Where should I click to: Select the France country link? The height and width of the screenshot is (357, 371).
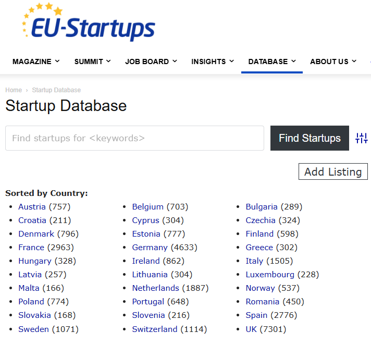point(31,248)
